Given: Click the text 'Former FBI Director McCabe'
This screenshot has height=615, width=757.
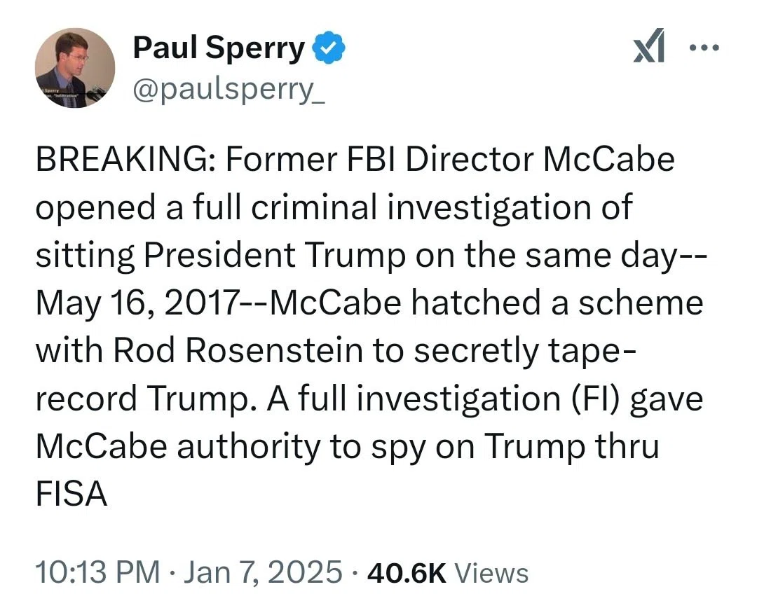Looking at the screenshot, I should point(450,160).
